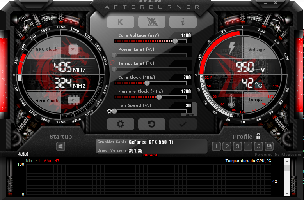Screen dimensions: 304x200
Task: Click the driver version 391.35
Action: (x=135, y=151)
